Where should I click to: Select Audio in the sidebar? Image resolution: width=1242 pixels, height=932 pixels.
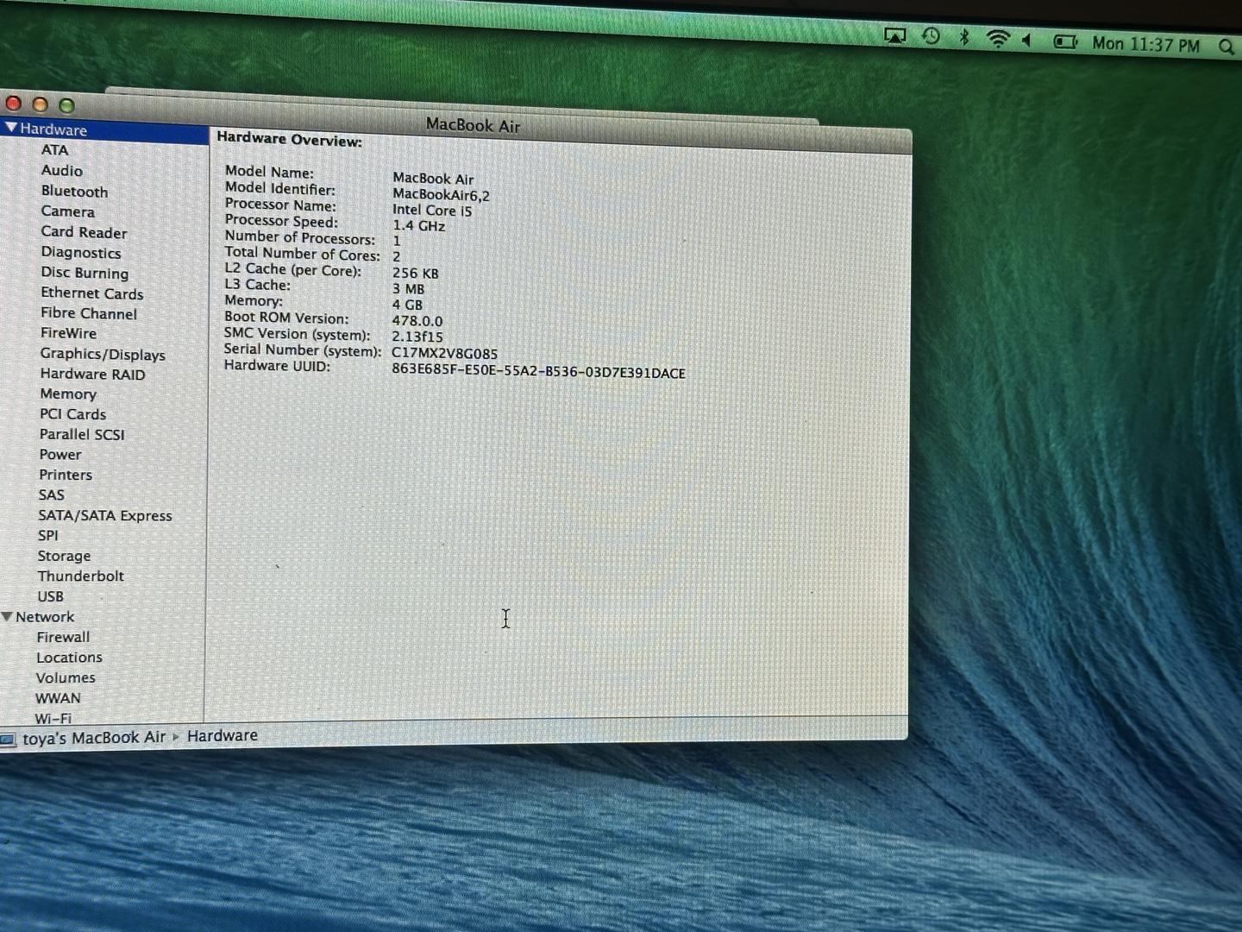point(62,170)
